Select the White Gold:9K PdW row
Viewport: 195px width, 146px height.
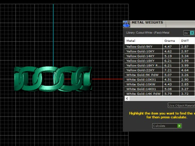(x=160, y=75)
